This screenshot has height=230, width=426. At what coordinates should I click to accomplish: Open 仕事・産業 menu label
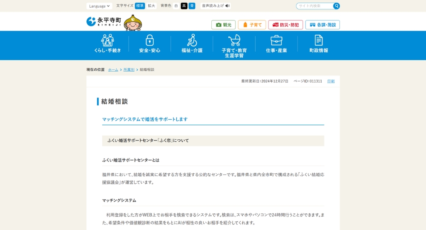coord(276,51)
